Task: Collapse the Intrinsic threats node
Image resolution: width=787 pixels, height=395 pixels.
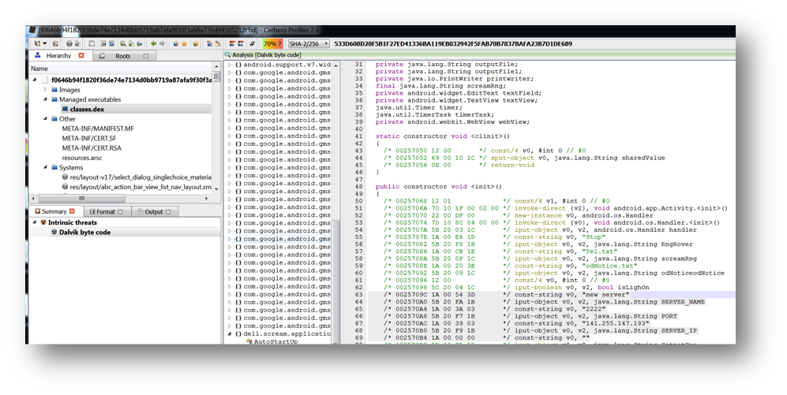Action: click(35, 222)
